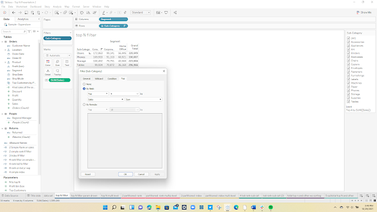
Task: Collapse the Returns table in data pane
Action: click(2, 128)
